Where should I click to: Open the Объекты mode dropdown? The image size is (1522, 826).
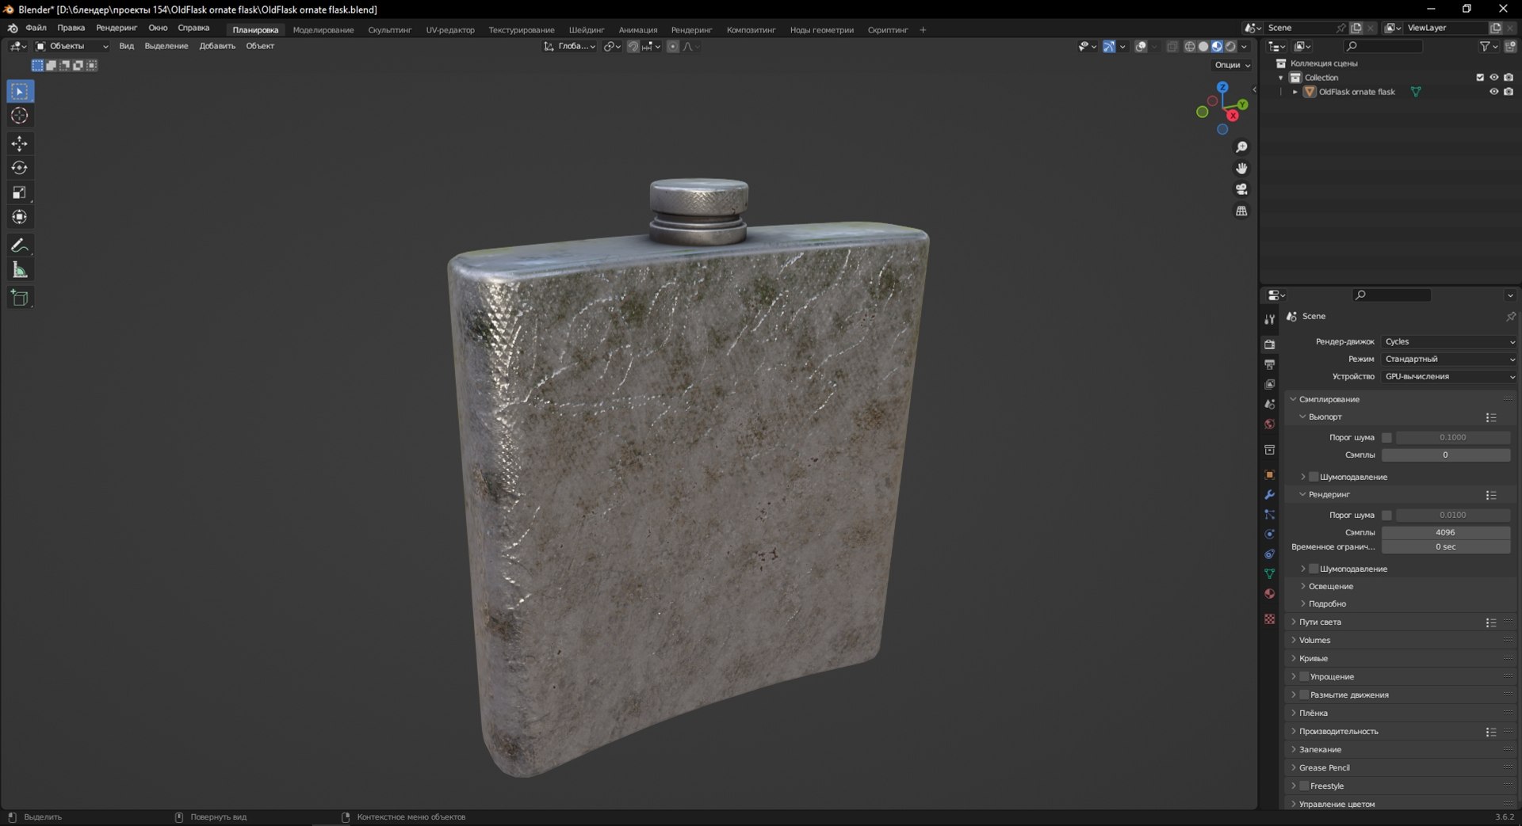[x=71, y=46]
